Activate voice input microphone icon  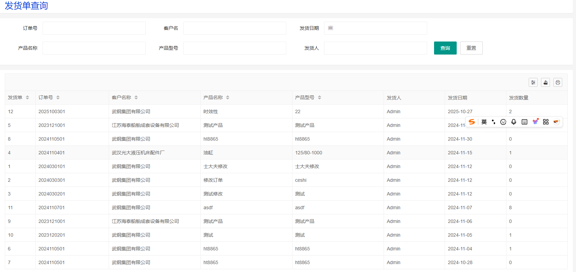[x=514, y=122]
